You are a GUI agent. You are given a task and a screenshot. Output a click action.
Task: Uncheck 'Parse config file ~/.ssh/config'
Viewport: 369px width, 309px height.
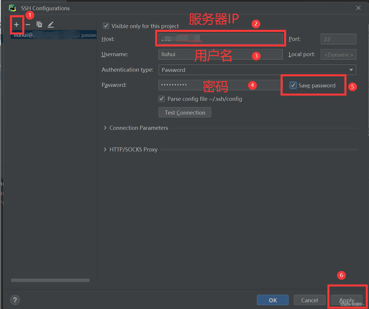tap(162, 99)
